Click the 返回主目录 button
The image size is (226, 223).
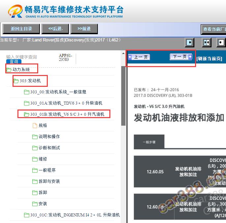21,29
